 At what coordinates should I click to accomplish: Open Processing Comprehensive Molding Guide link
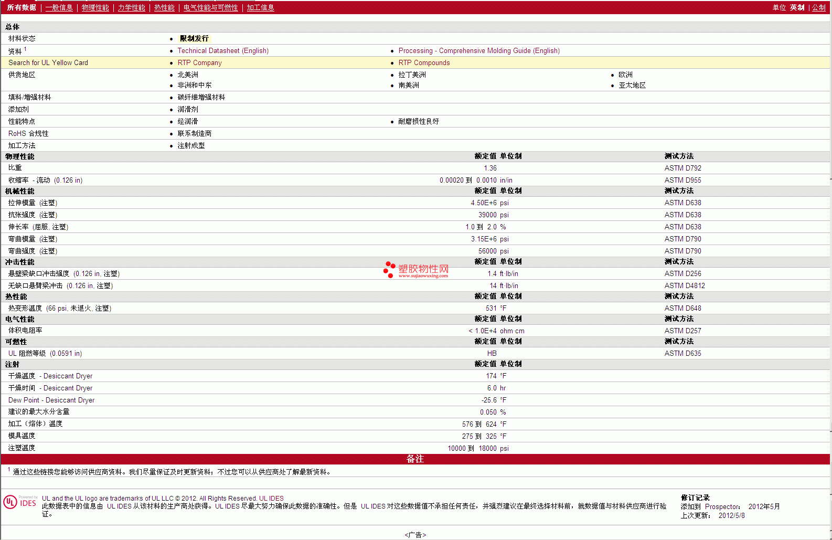pos(479,50)
